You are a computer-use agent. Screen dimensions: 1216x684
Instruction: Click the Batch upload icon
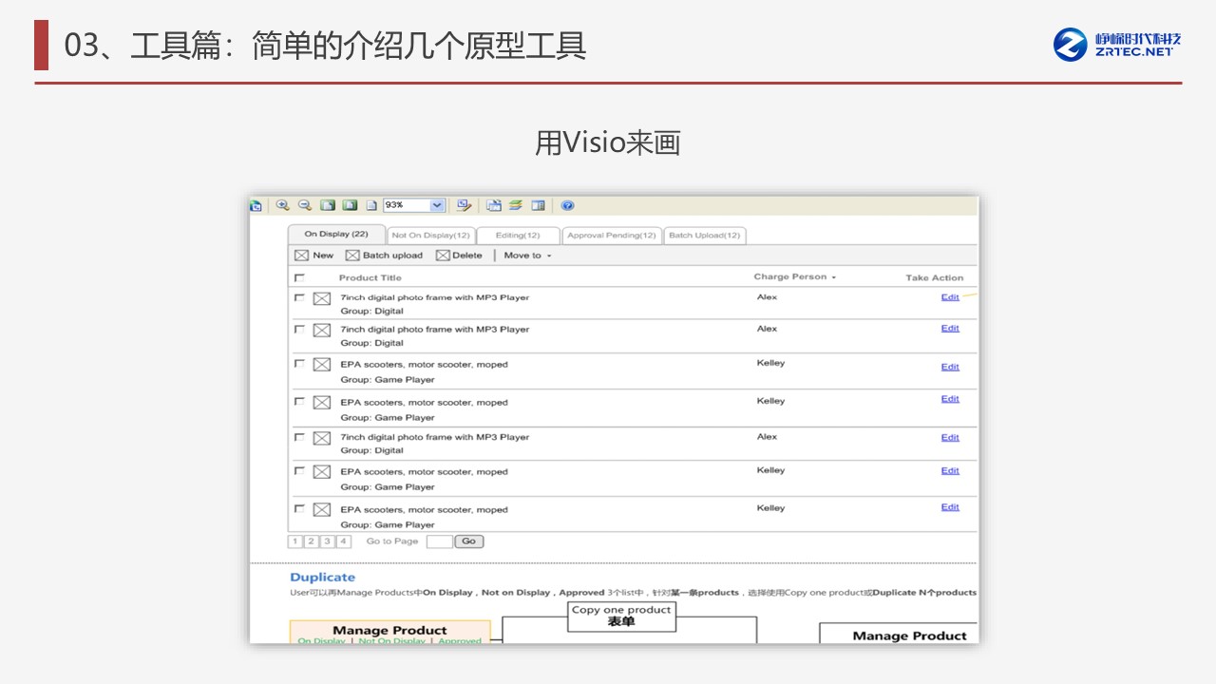pyautogui.click(x=352, y=256)
